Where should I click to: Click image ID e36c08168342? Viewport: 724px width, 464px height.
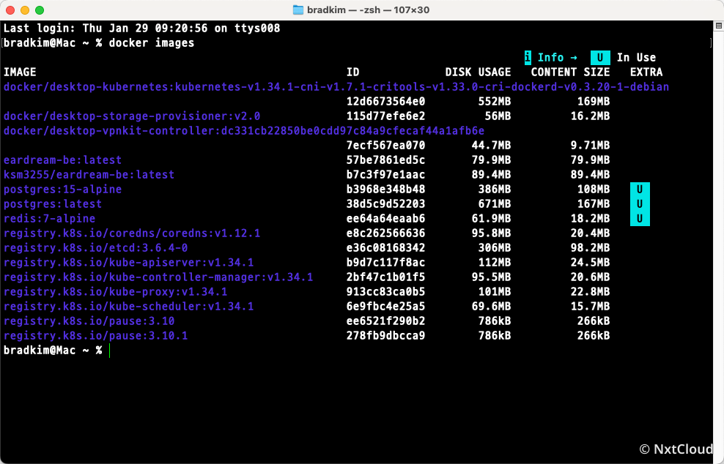pos(385,247)
